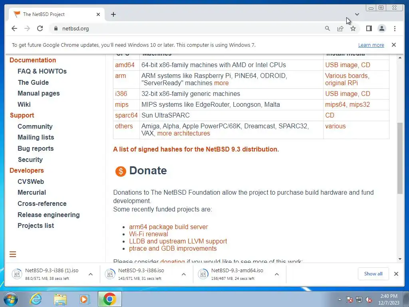Open Learn more about Chrome updates
The height and width of the screenshot is (307, 409).
click(371, 45)
